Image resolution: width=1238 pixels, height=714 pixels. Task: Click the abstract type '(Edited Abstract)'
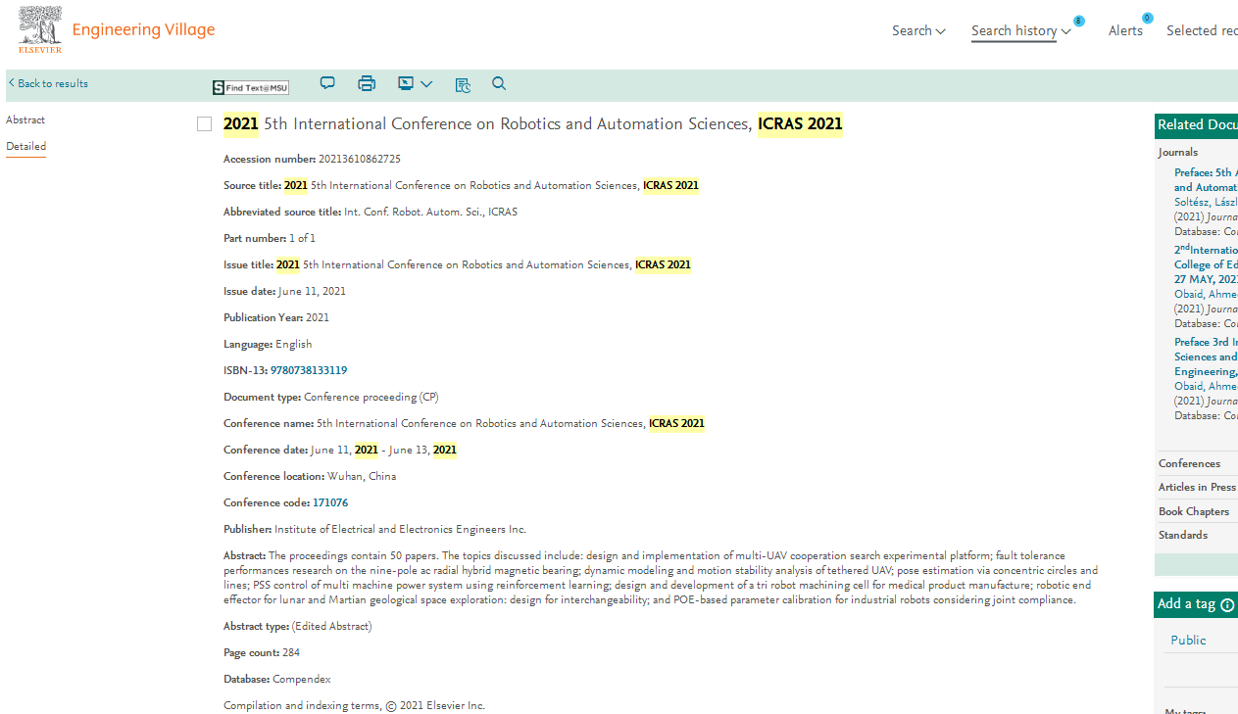(332, 626)
